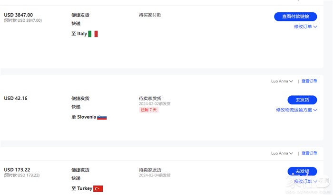The width and height of the screenshot is (333, 195).
Task: Click the 待买家付款 status text
Action: point(150,15)
